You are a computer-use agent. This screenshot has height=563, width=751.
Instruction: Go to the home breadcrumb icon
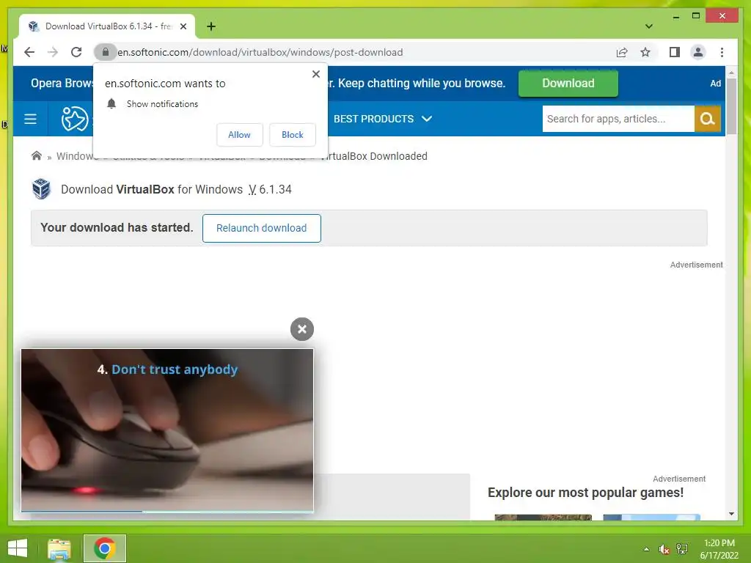37,156
